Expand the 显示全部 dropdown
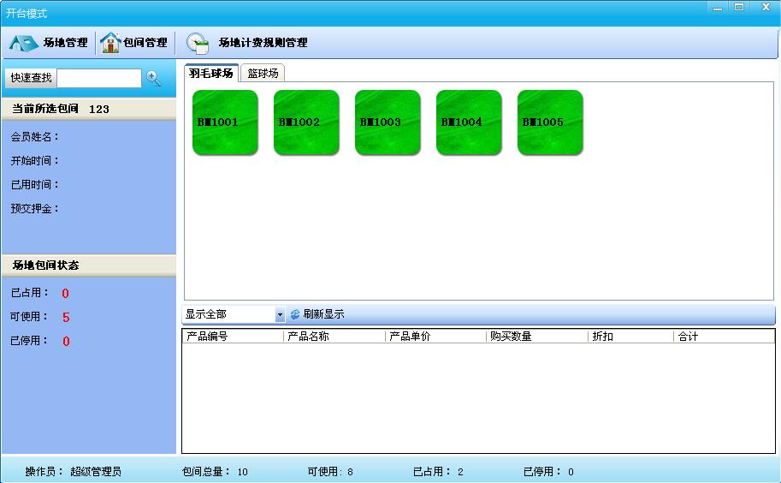Screen dimensions: 781x483 click(x=280, y=315)
